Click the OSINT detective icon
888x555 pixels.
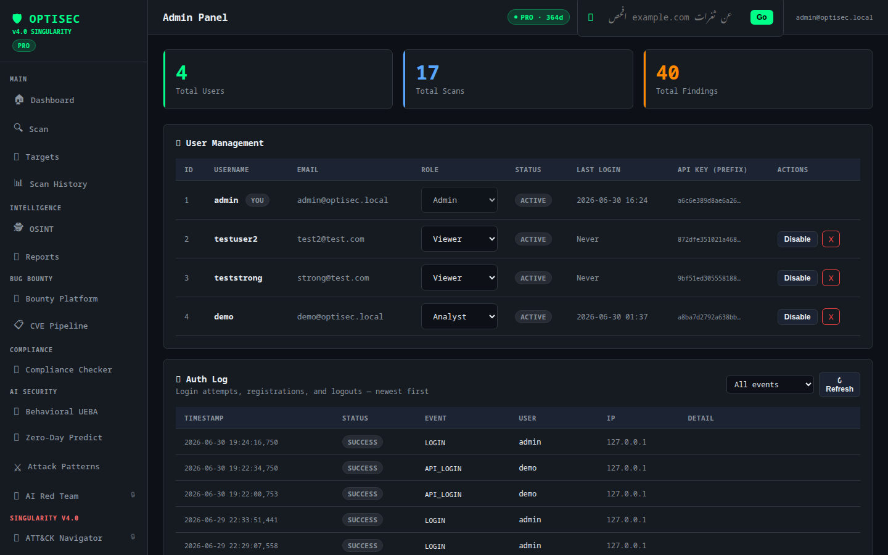pyautogui.click(x=18, y=228)
